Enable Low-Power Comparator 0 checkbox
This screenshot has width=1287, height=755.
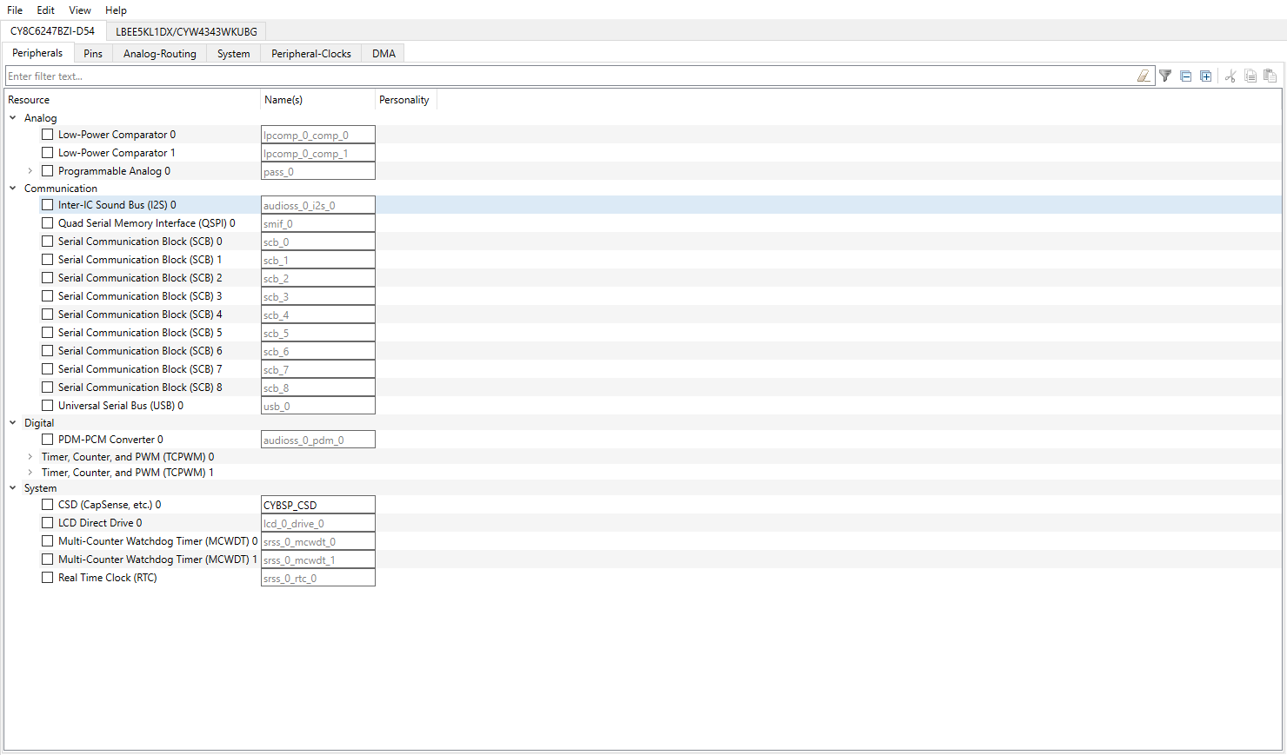48,135
